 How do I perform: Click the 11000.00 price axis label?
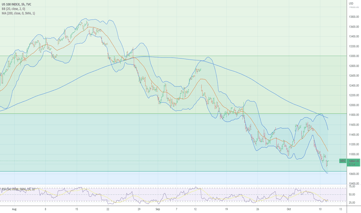point(354,154)
